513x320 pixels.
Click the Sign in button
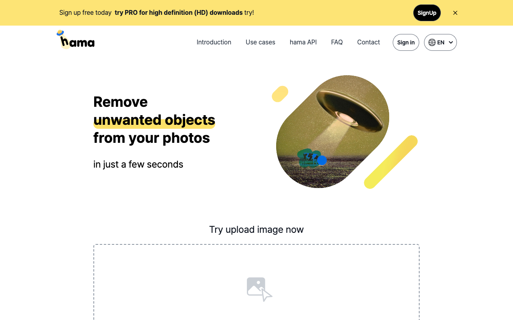point(406,42)
